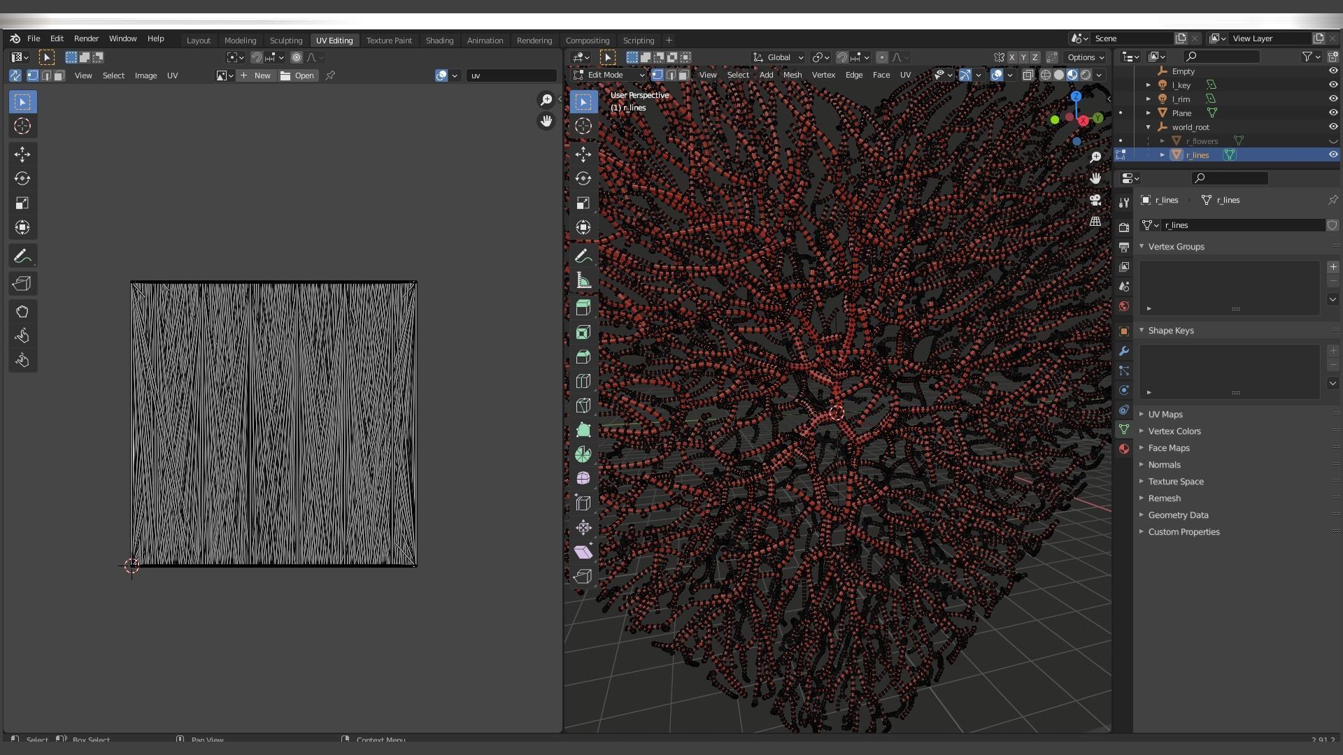This screenshot has width=1343, height=755.
Task: Select the Smooth tool in 3D viewport
Action: tap(583, 479)
